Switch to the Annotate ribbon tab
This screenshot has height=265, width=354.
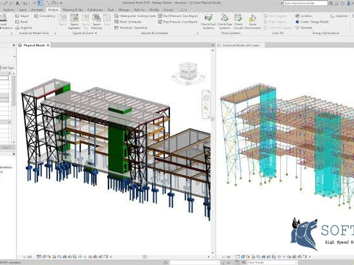[x=37, y=10]
